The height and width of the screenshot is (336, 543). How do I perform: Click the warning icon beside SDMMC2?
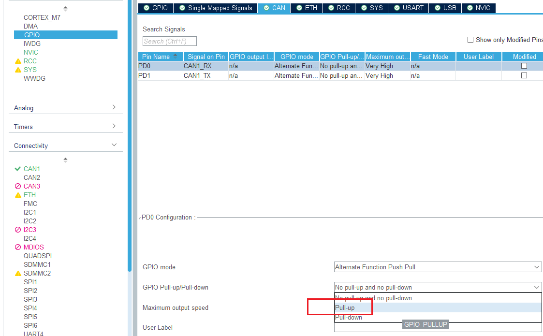point(17,273)
